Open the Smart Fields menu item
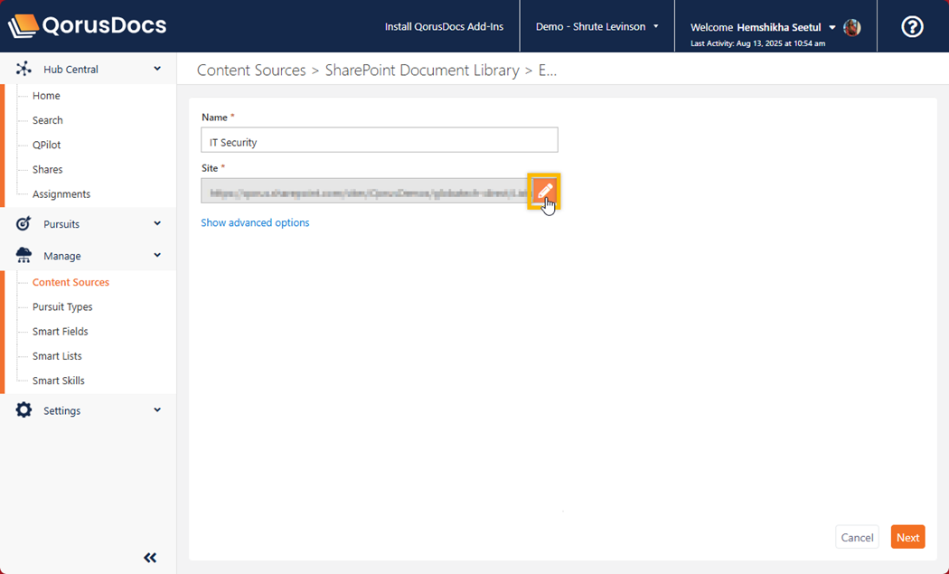Image resolution: width=949 pixels, height=574 pixels. 61,332
